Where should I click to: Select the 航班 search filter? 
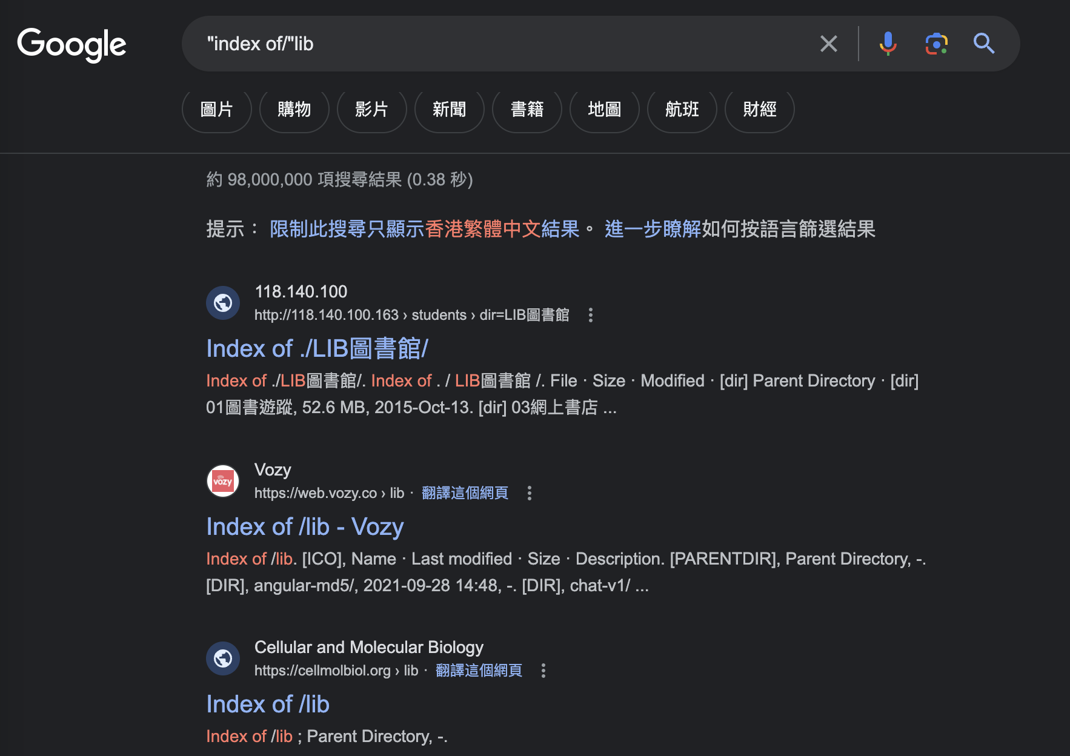(x=682, y=110)
